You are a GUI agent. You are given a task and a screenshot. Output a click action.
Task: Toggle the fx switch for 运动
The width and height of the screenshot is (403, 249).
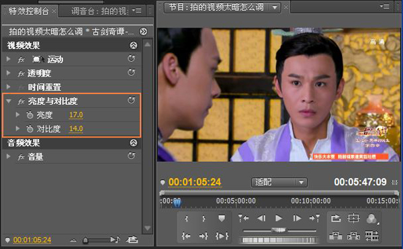click(x=21, y=60)
